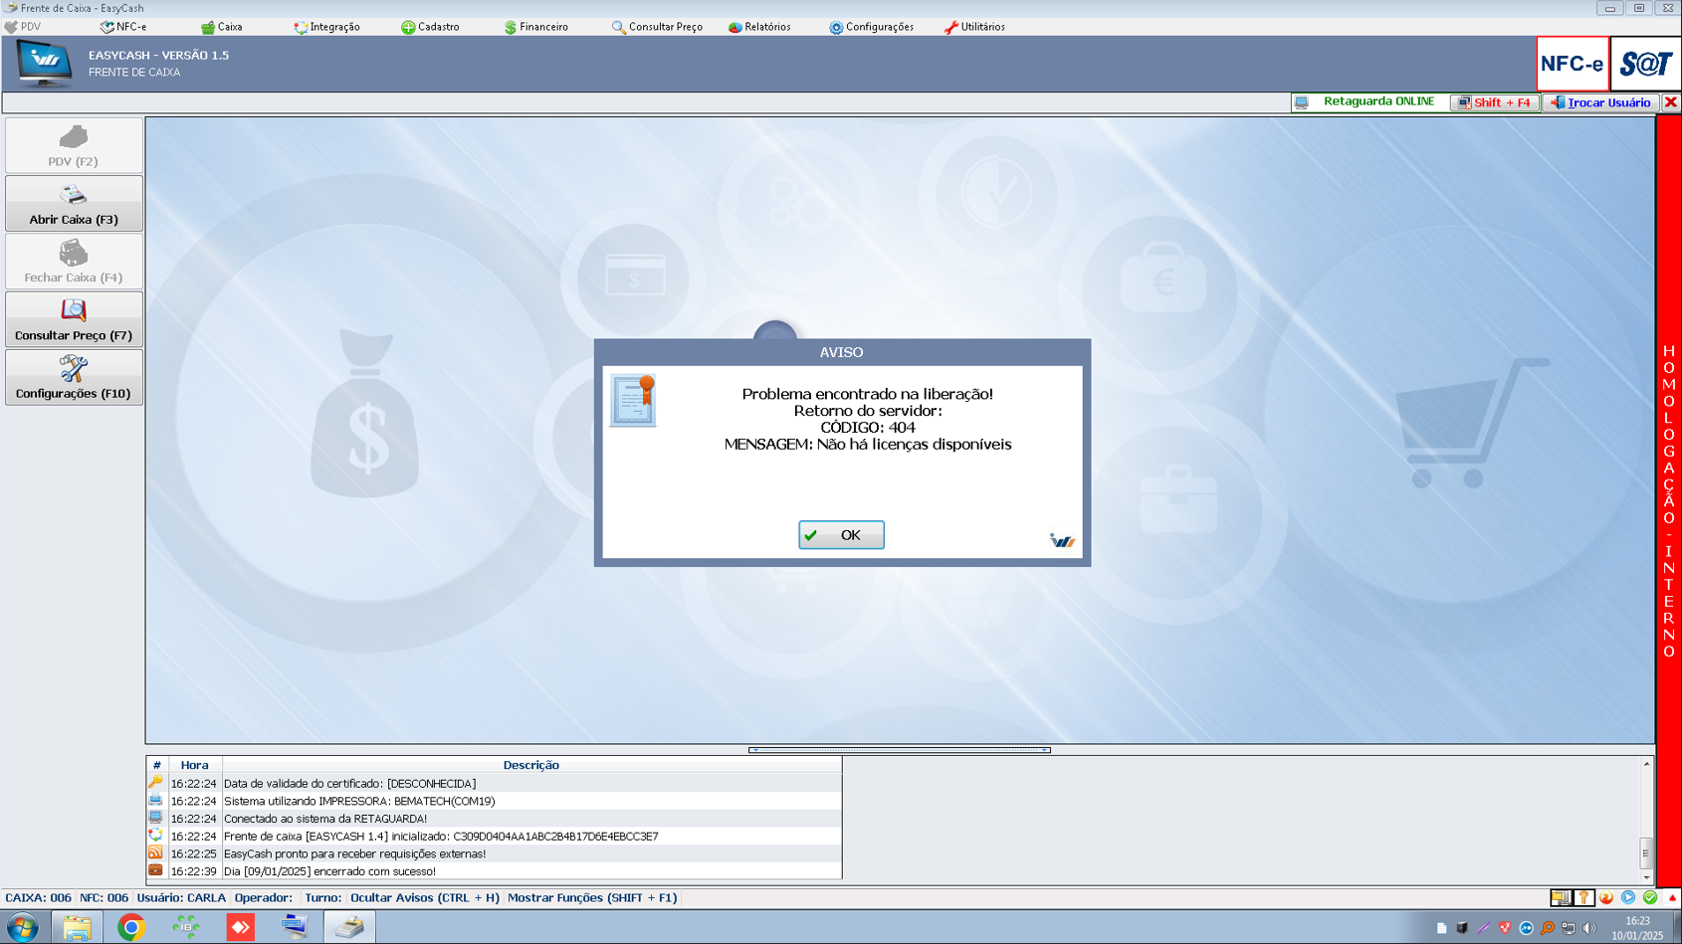Open Google Chrome from the taskbar
1682x944 pixels.
click(130, 927)
